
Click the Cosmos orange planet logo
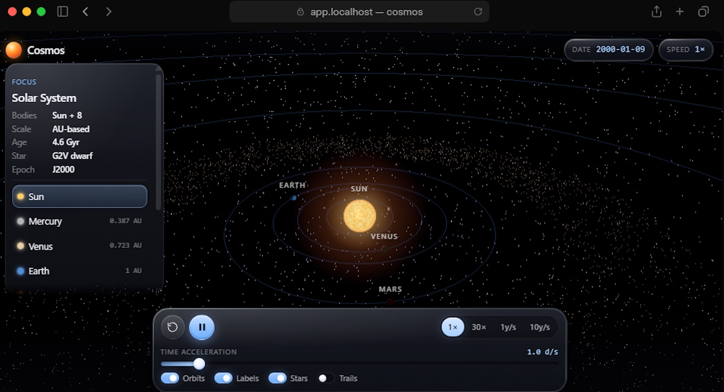tap(14, 50)
